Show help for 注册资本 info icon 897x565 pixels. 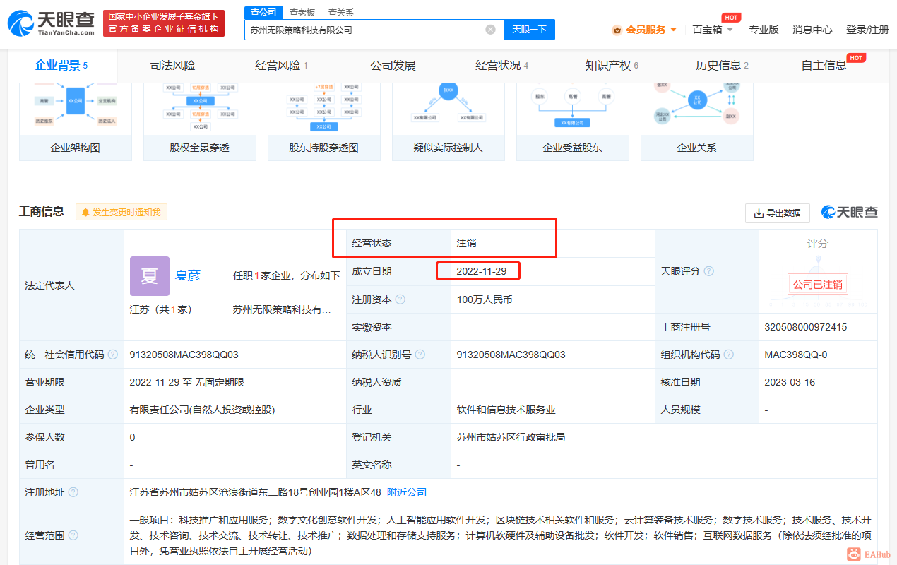point(400,299)
